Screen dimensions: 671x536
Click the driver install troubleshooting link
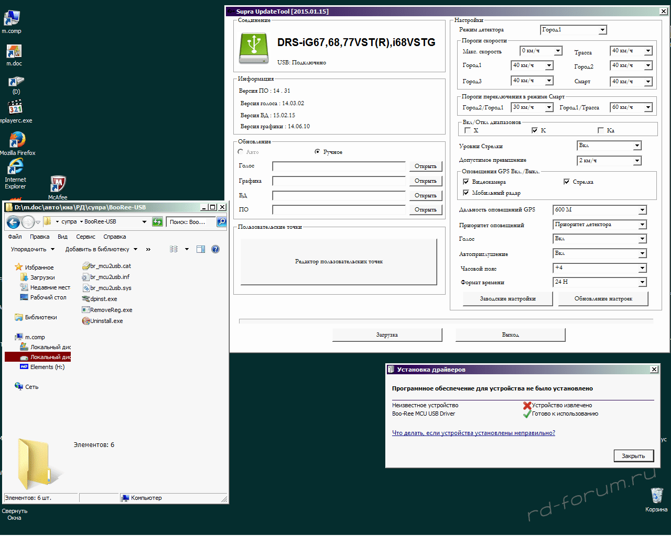click(473, 433)
